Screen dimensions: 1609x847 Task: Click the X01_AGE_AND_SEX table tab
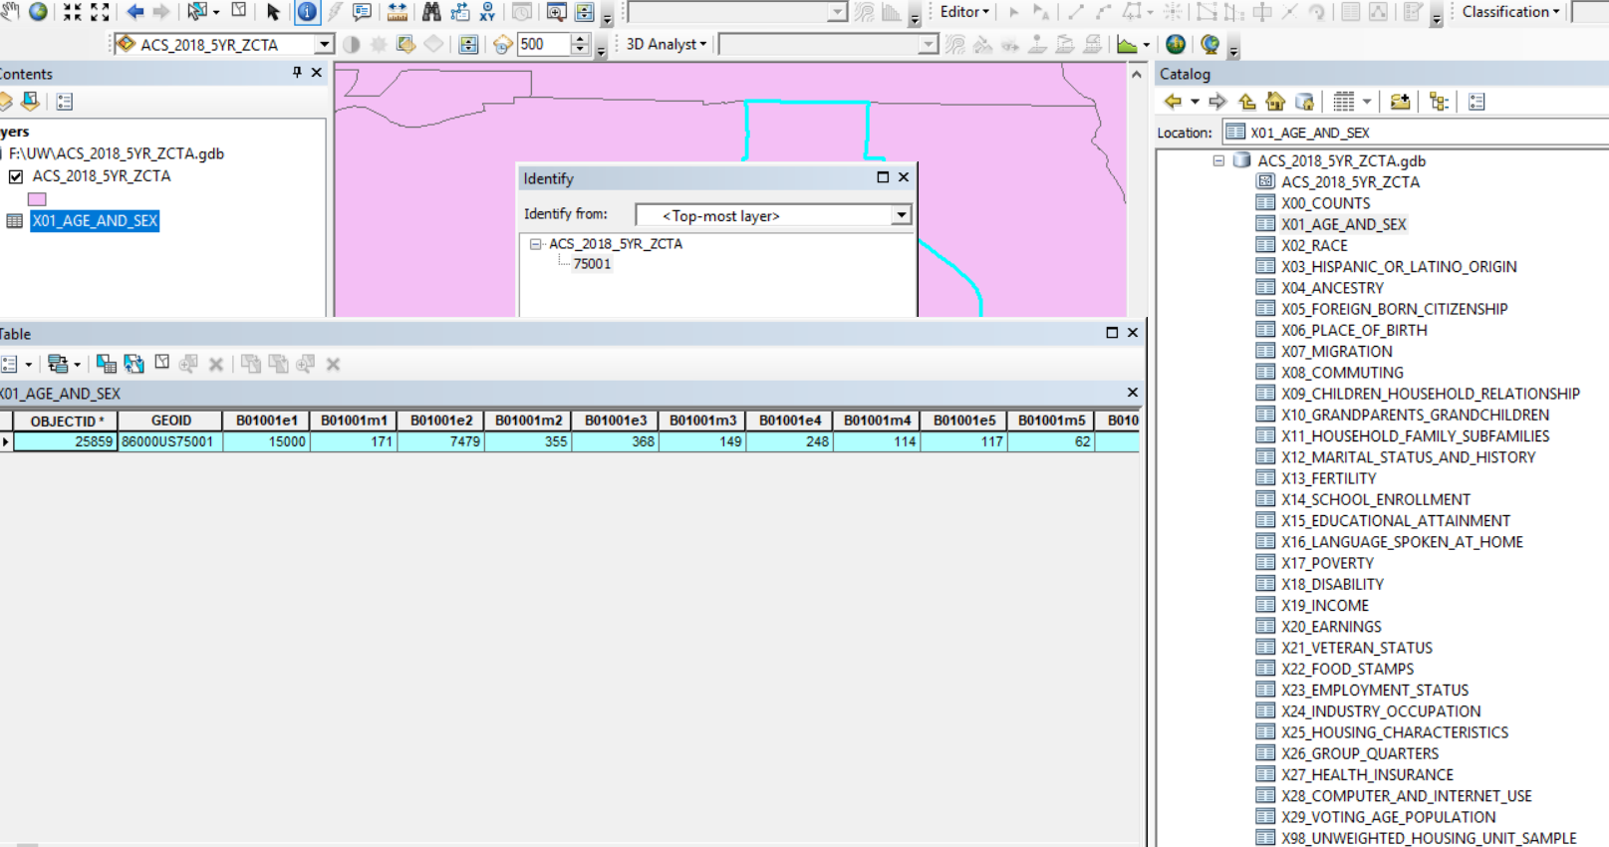[x=60, y=394]
